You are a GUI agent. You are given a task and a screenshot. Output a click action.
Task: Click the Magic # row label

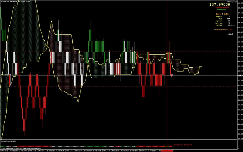pos(219,17)
